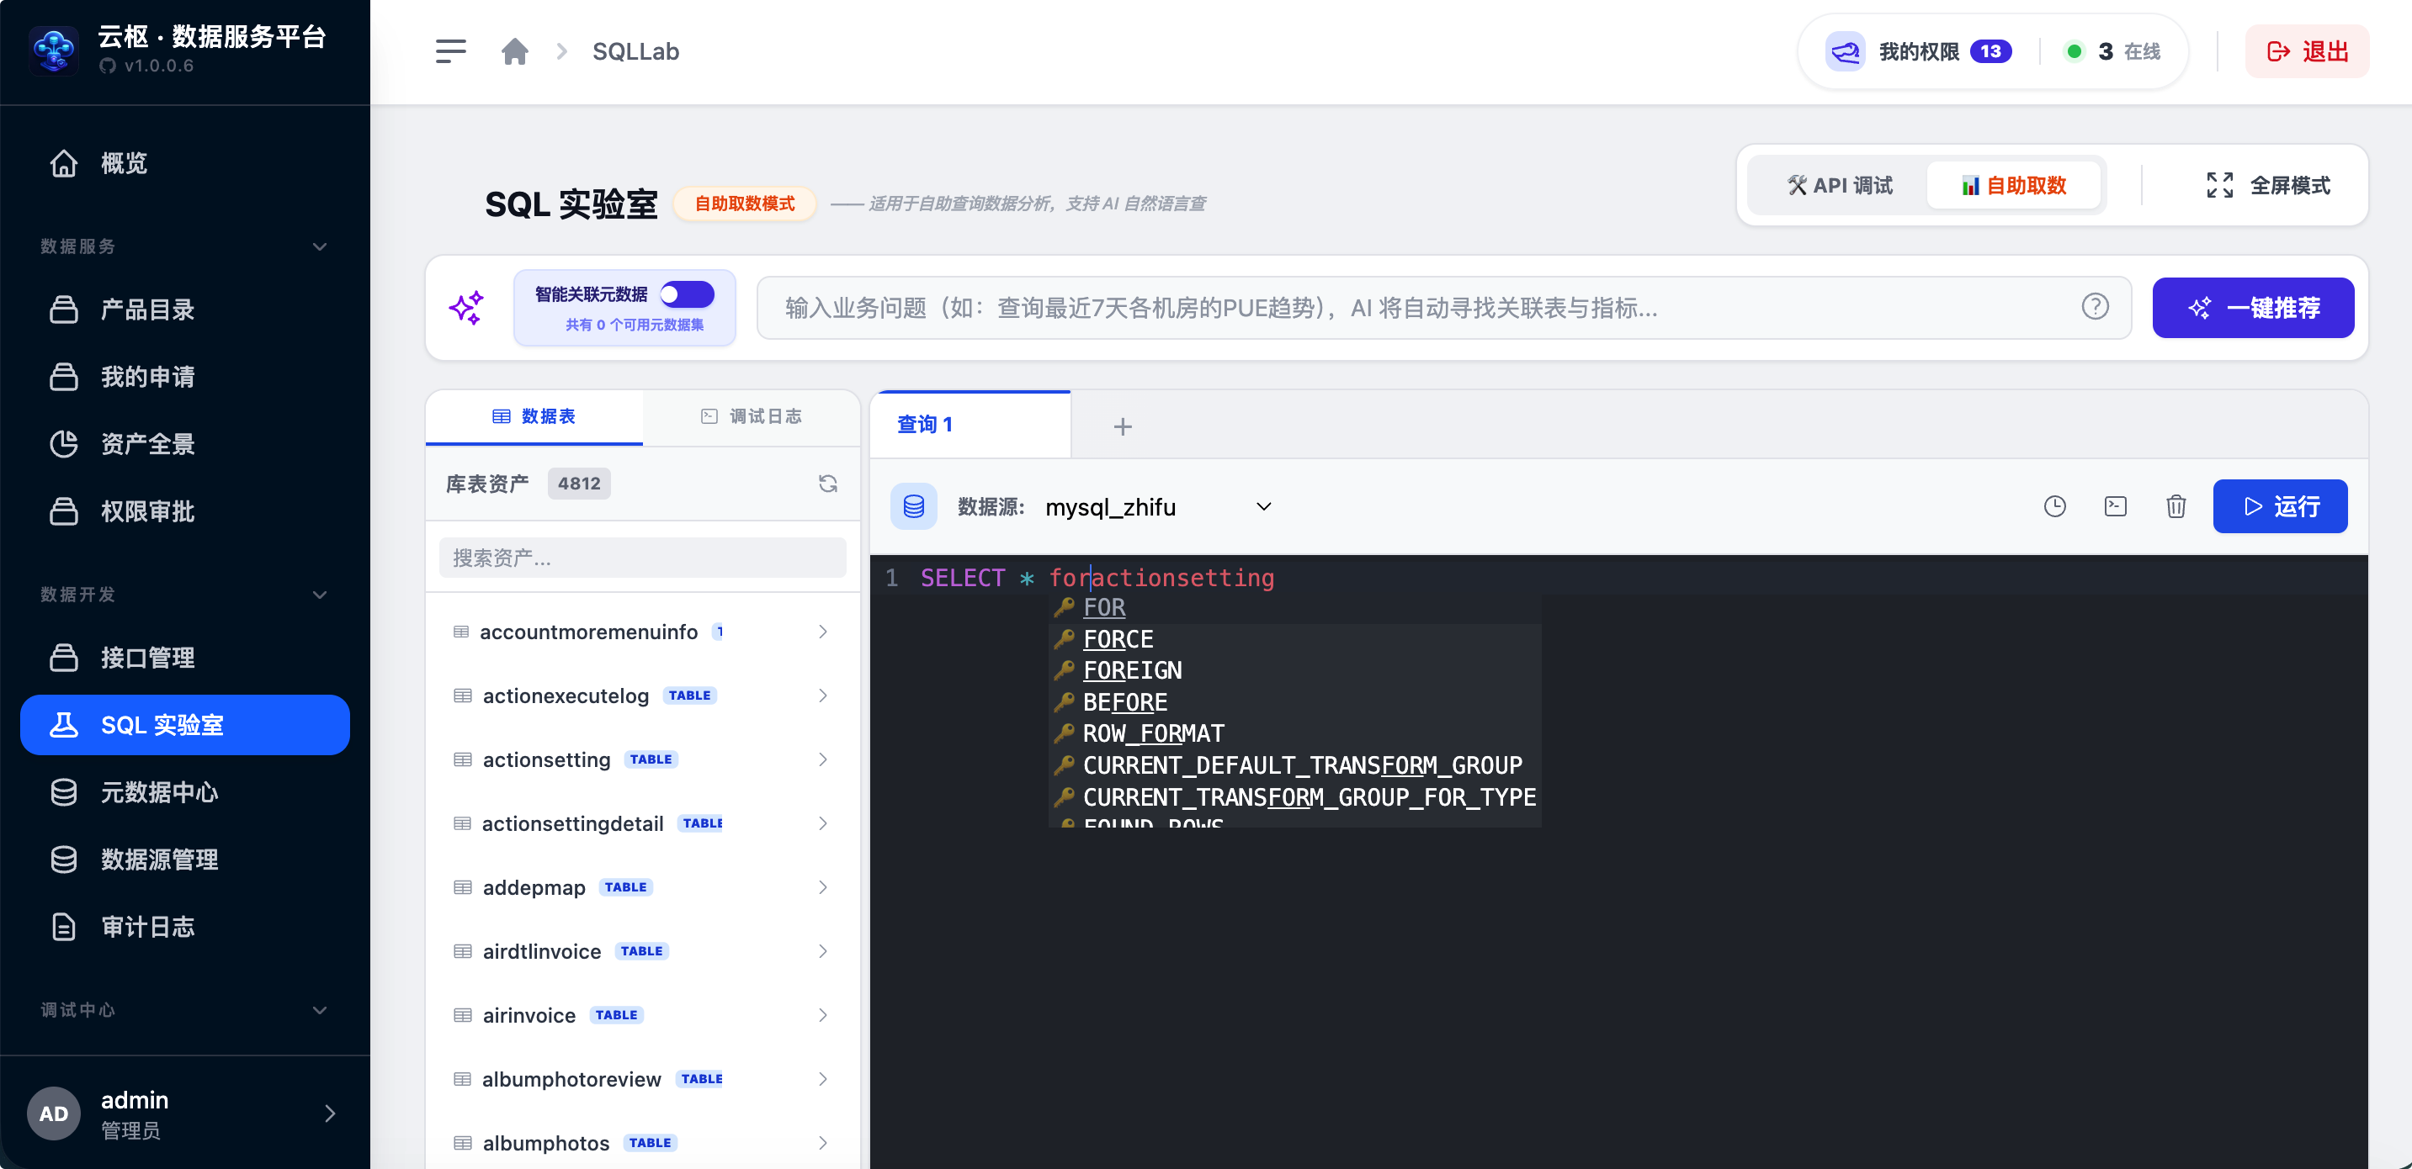The image size is (2412, 1169).
Task: Click albumphotos table name
Action: [x=546, y=1143]
